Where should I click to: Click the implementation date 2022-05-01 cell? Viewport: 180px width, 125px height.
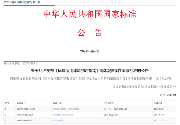pyautogui.click(x=159, y=109)
